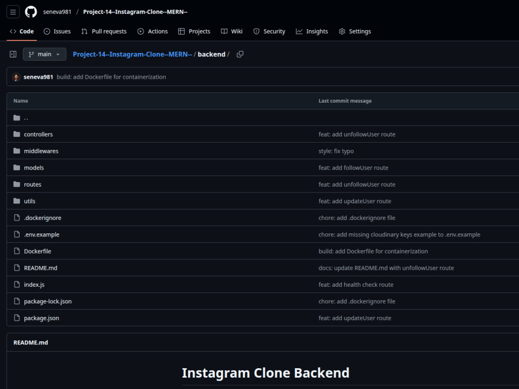Open the models folder
This screenshot has width=519, height=389.
(x=34, y=168)
